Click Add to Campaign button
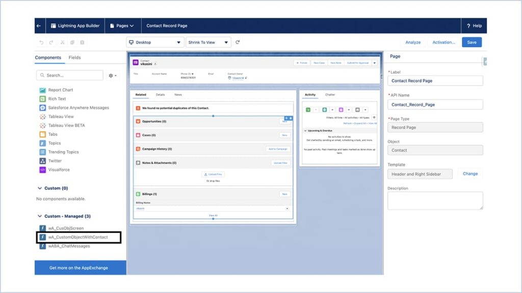Viewport: 522px width, 293px height. (x=278, y=149)
